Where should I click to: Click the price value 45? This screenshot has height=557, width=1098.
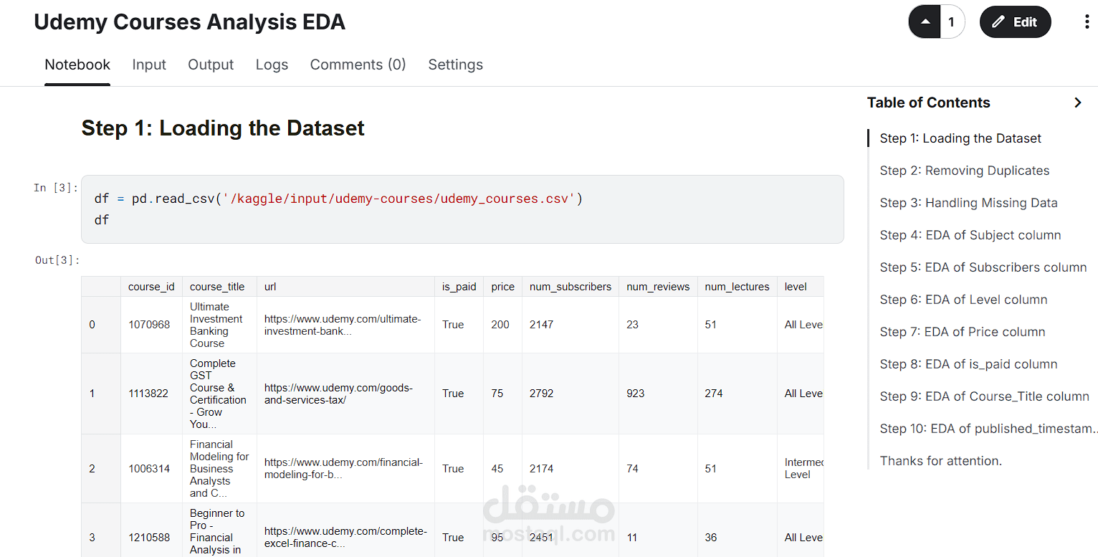coord(497,469)
